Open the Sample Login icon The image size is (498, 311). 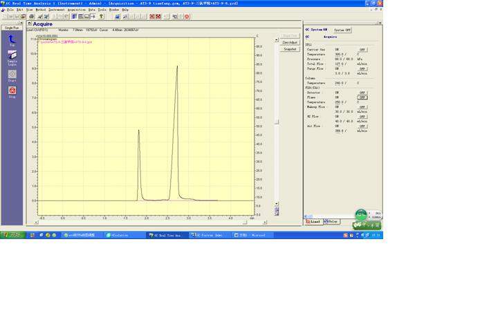point(12,55)
